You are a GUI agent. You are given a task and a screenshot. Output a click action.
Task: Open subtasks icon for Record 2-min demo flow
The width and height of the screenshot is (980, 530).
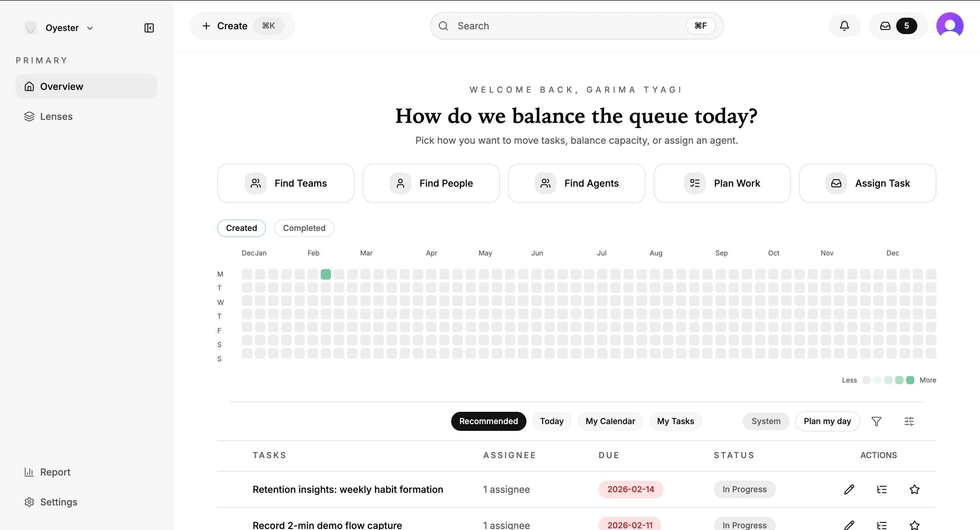point(882,525)
